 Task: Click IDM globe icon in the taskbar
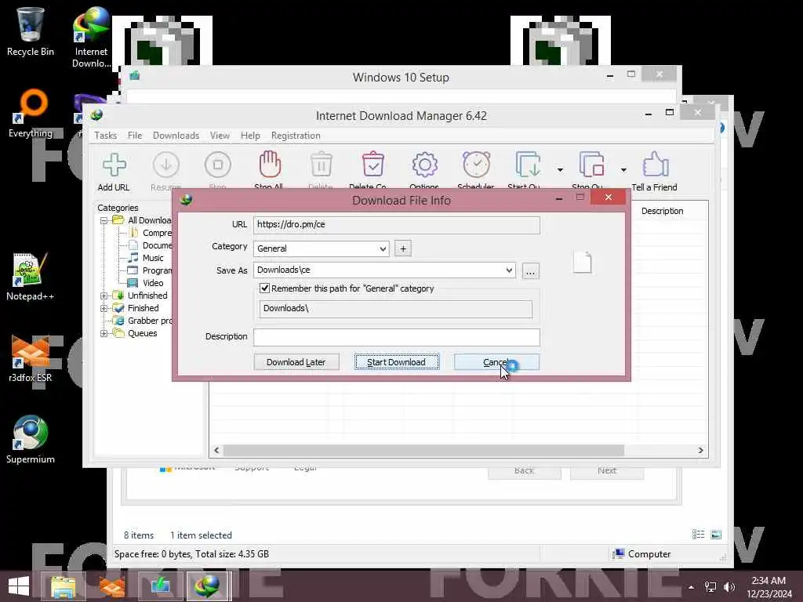point(209,586)
